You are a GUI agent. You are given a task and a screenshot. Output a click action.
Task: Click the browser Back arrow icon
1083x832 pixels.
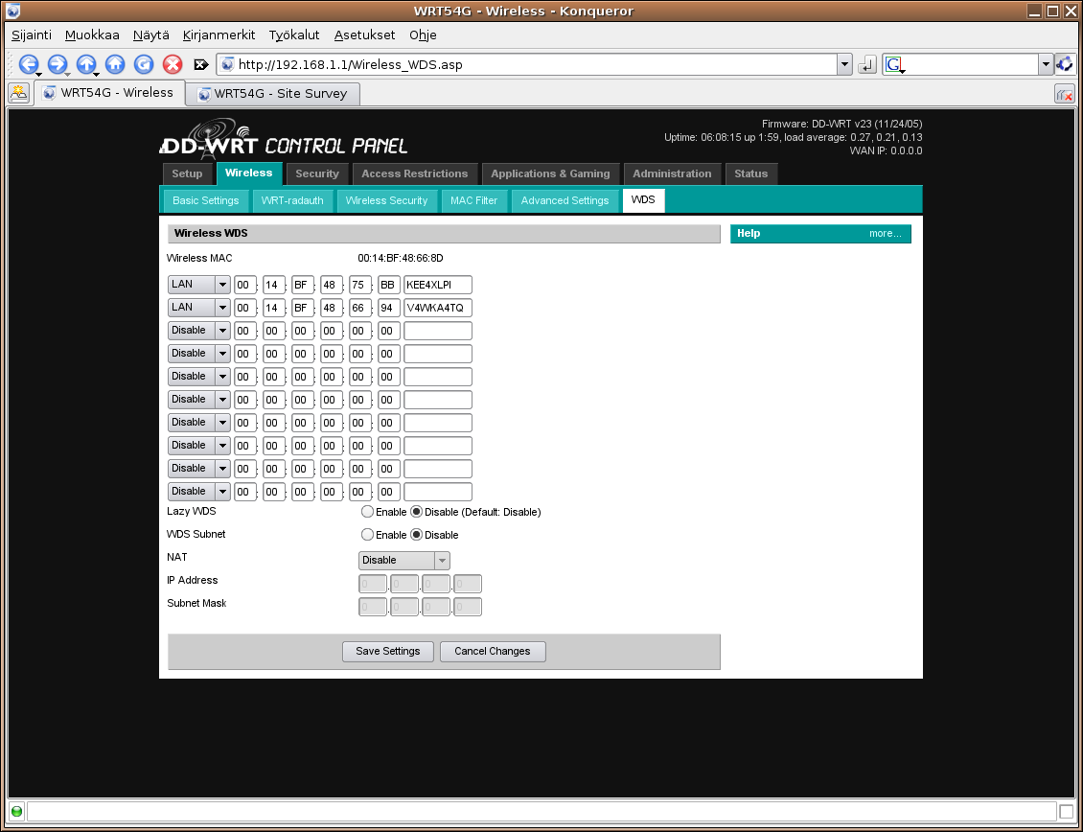tap(28, 64)
